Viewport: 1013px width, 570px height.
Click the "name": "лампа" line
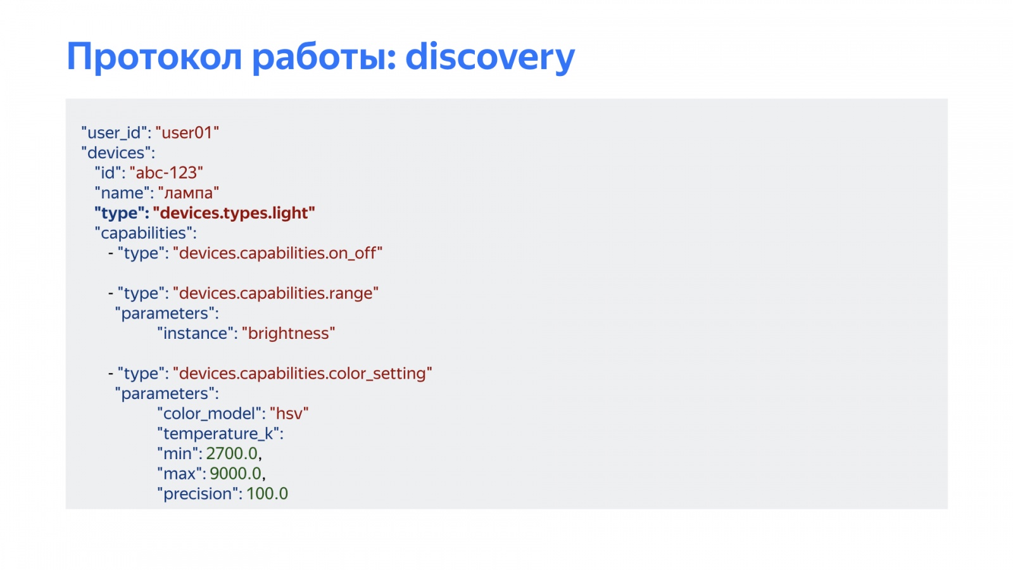[157, 193]
